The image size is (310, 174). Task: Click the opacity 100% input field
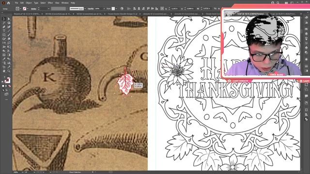(99, 9)
